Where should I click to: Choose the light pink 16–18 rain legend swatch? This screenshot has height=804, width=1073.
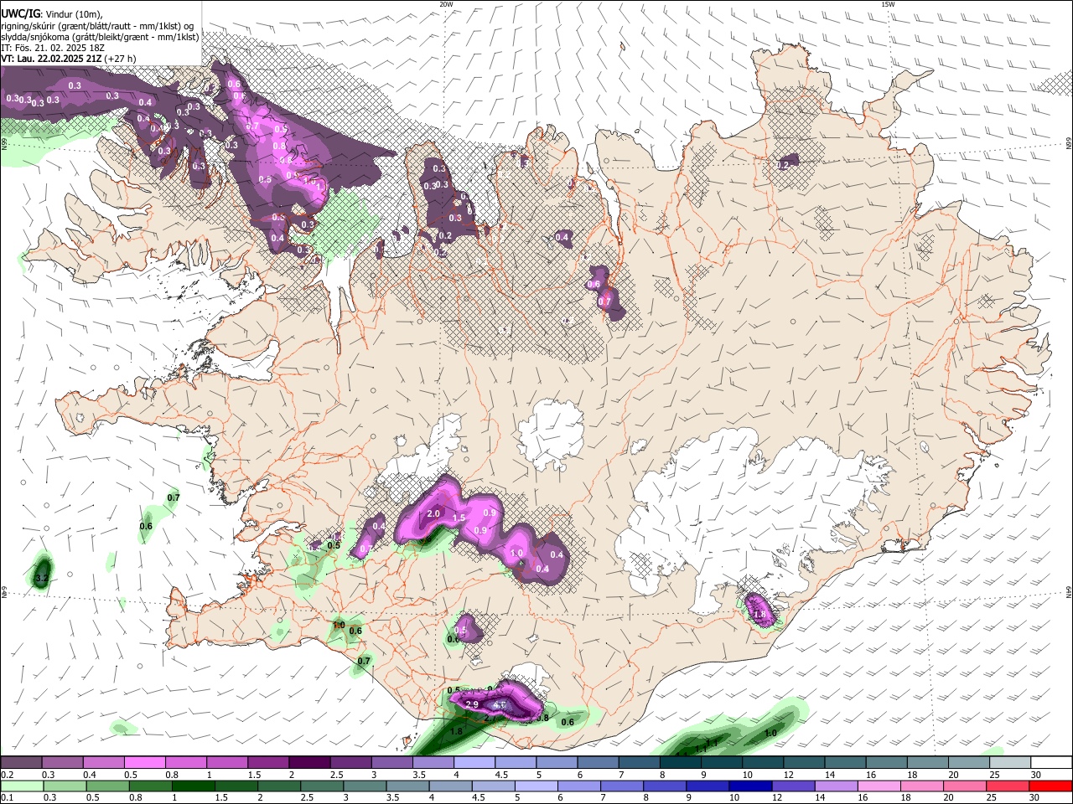[x=879, y=786]
